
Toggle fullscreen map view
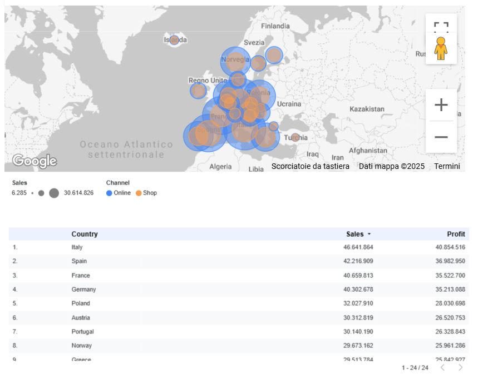pos(441,28)
